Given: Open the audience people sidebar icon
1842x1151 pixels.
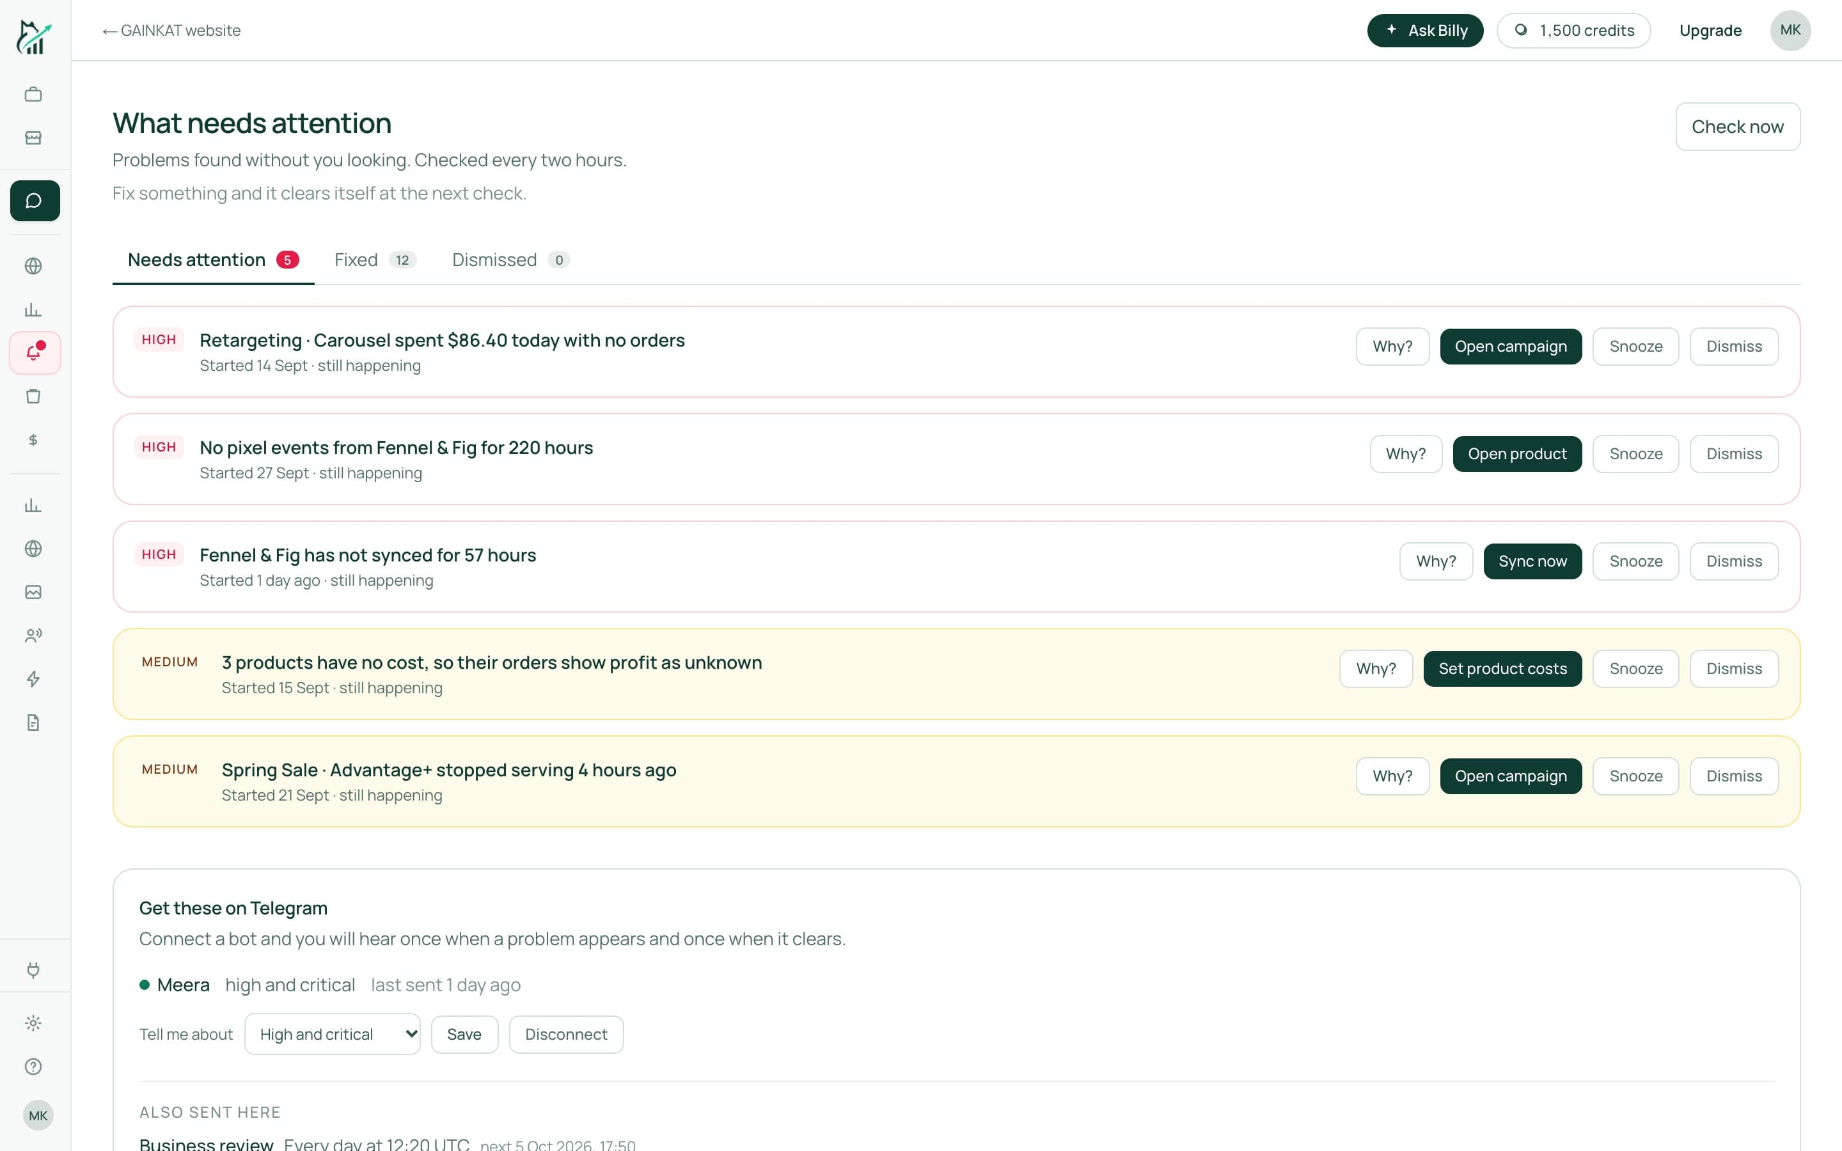Looking at the screenshot, I should coord(33,636).
